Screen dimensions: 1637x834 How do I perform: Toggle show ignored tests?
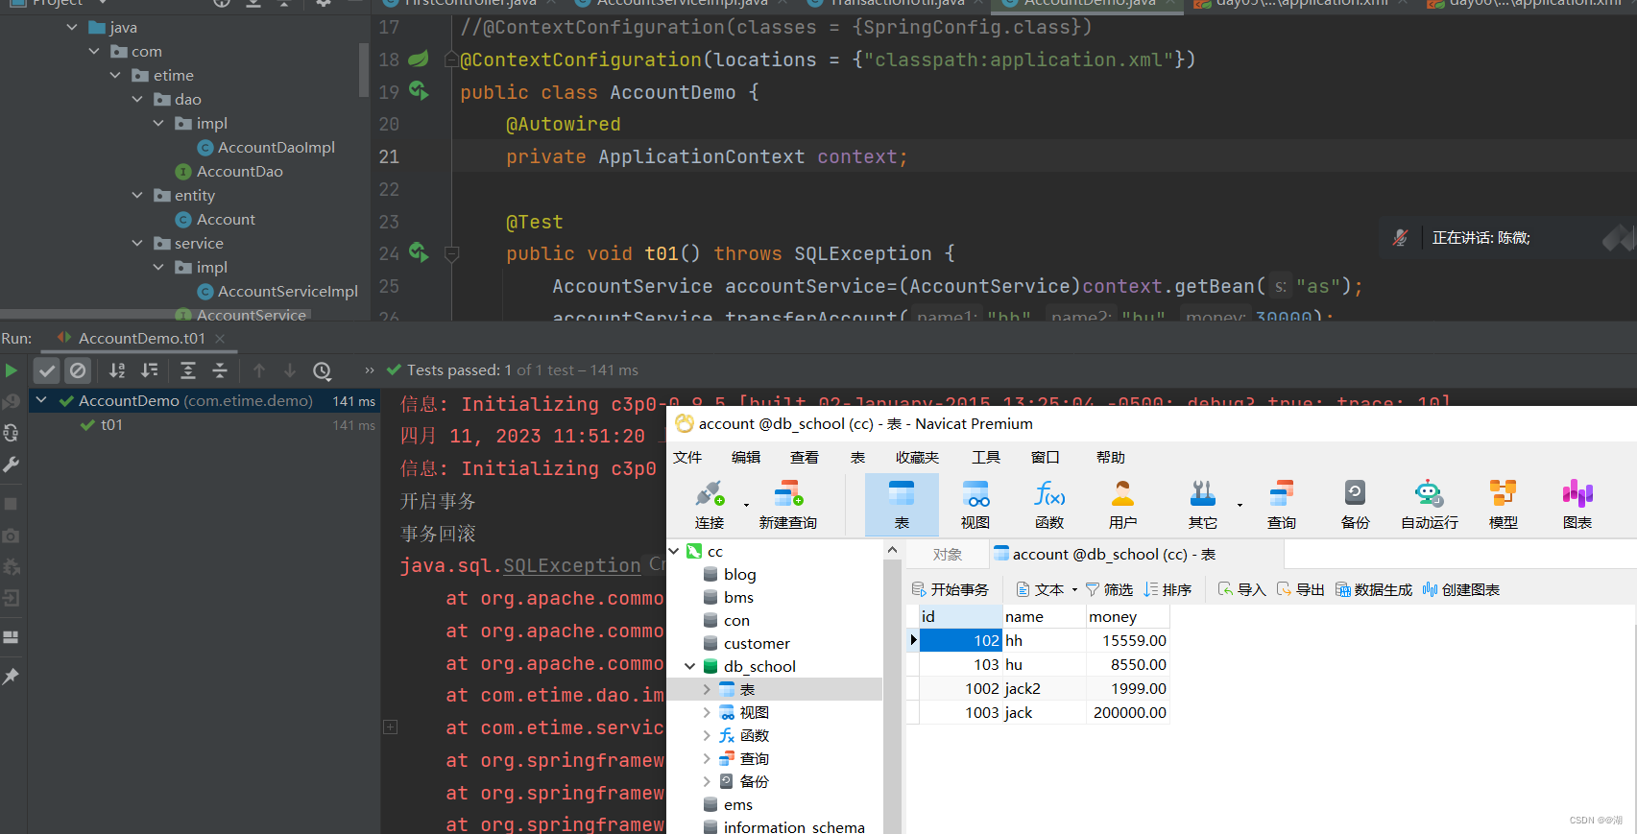[x=78, y=370]
